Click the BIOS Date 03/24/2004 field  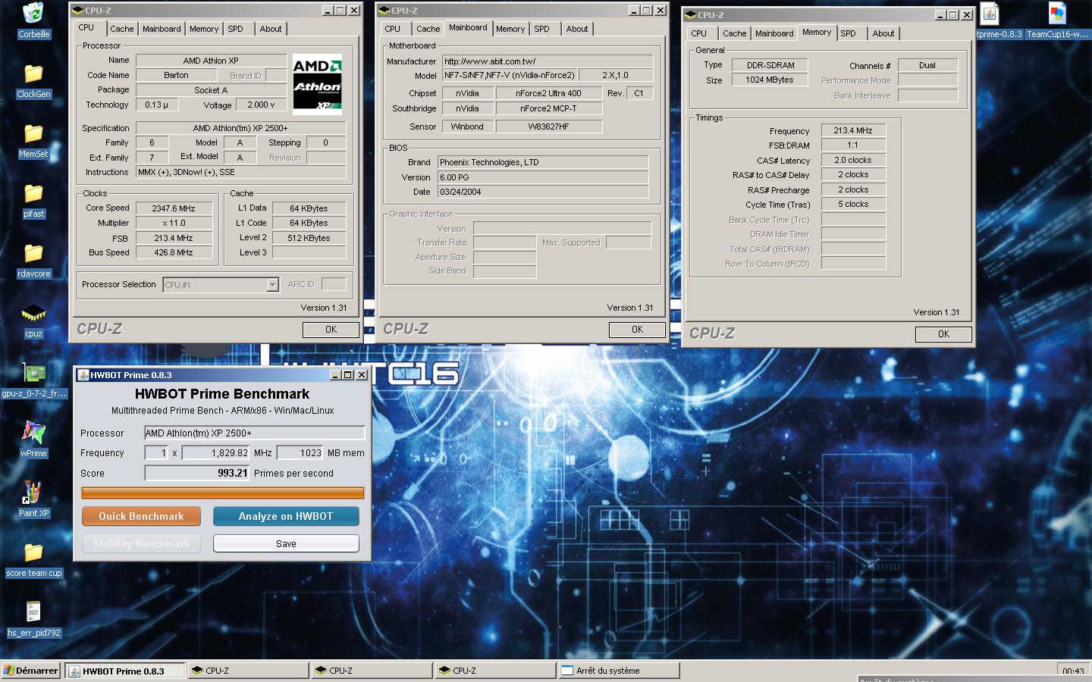point(543,192)
